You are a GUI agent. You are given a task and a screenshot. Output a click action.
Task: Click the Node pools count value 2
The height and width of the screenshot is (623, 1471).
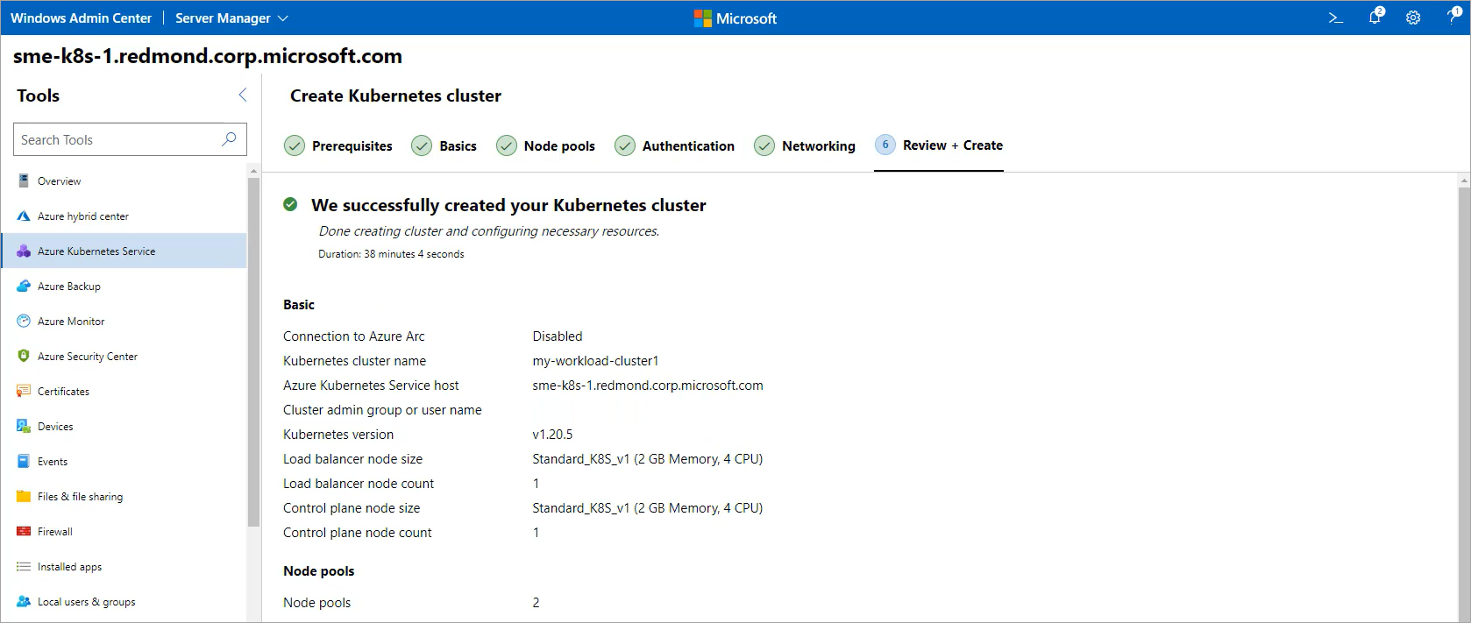tap(536, 602)
